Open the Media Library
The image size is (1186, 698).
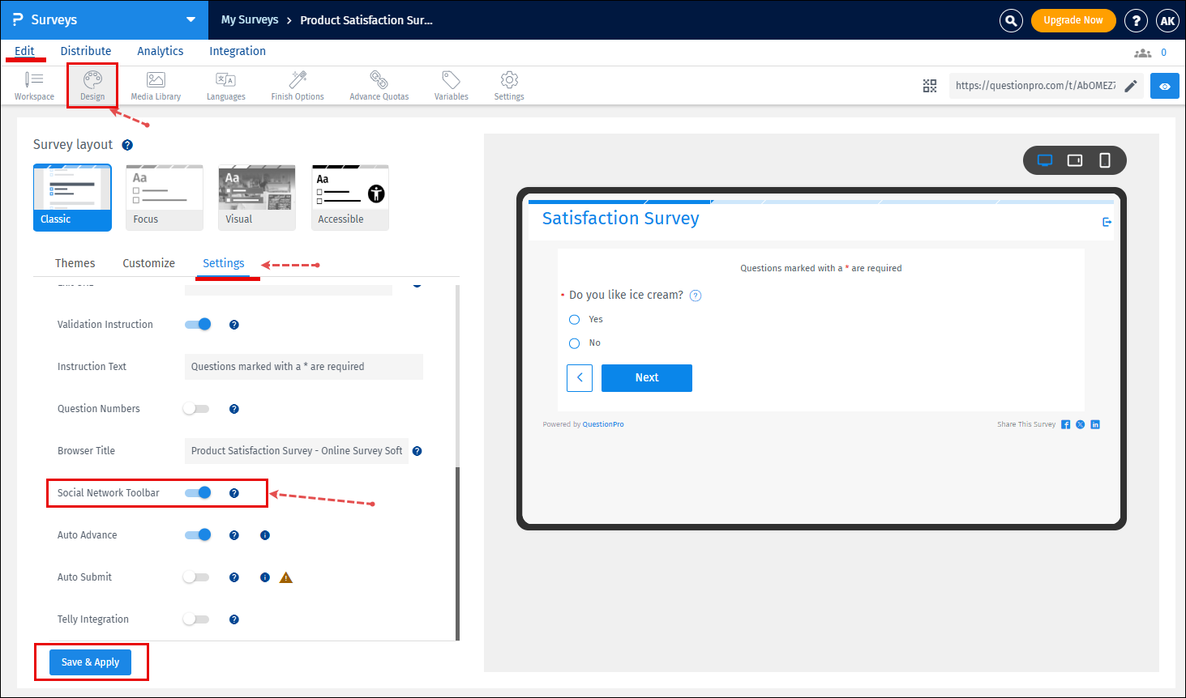[155, 84]
